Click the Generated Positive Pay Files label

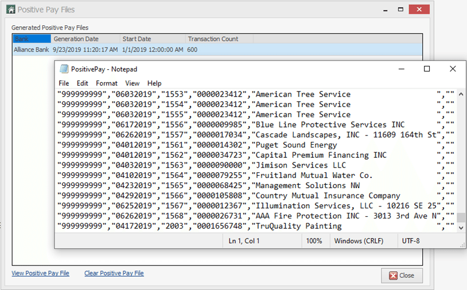[50, 27]
